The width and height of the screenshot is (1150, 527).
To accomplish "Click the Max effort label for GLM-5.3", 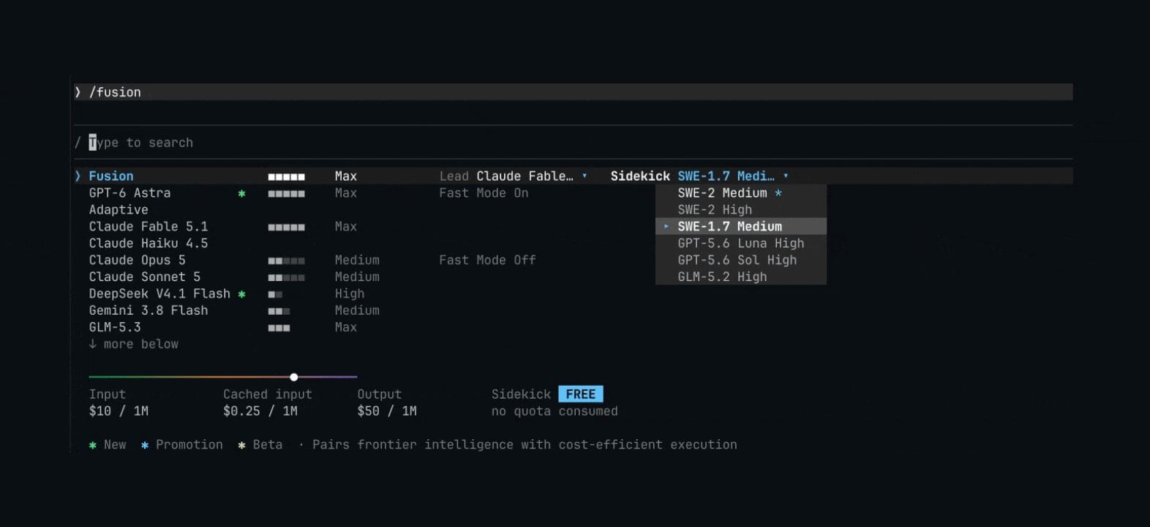I will point(346,328).
